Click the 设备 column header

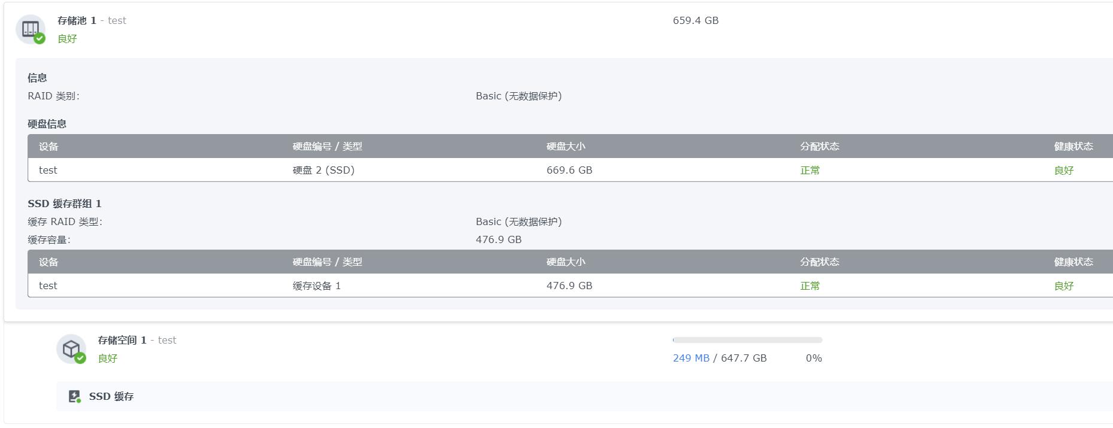[48, 146]
